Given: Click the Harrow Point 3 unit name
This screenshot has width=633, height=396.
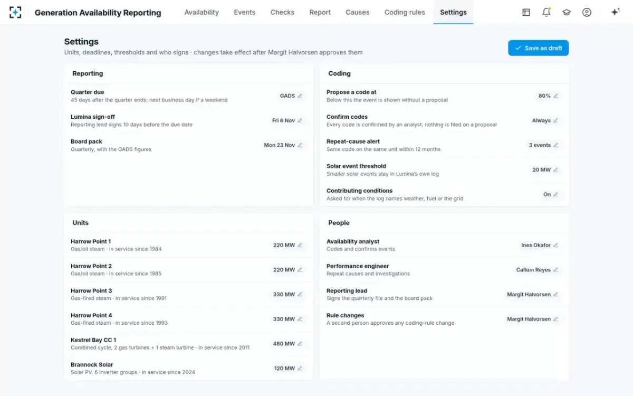Looking at the screenshot, I should point(91,291).
